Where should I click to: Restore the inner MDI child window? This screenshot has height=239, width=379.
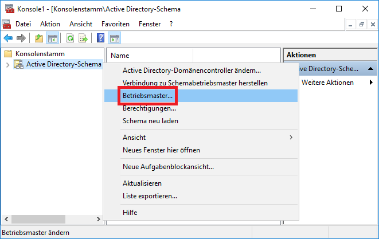[361, 24]
